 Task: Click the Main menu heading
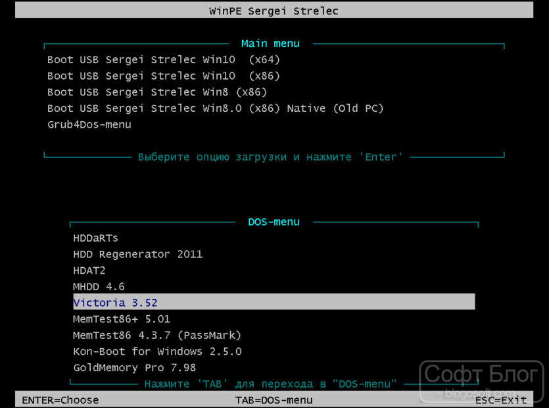tap(270, 44)
